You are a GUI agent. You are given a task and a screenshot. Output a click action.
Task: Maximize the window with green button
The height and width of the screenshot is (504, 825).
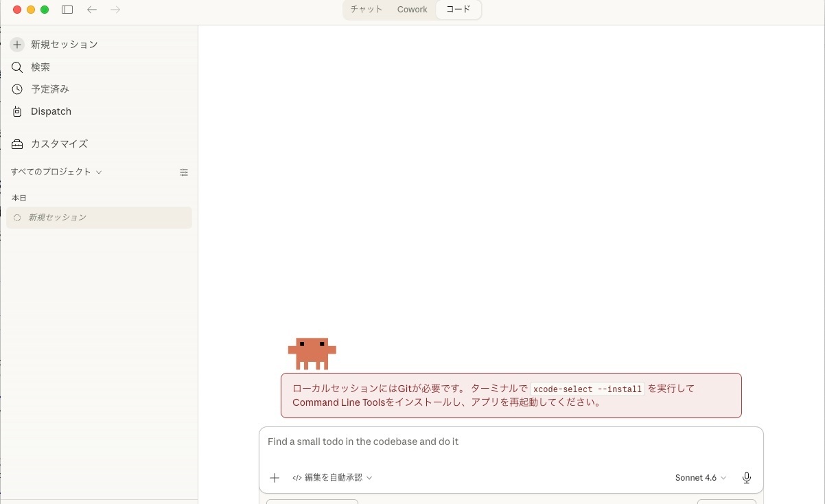click(45, 10)
